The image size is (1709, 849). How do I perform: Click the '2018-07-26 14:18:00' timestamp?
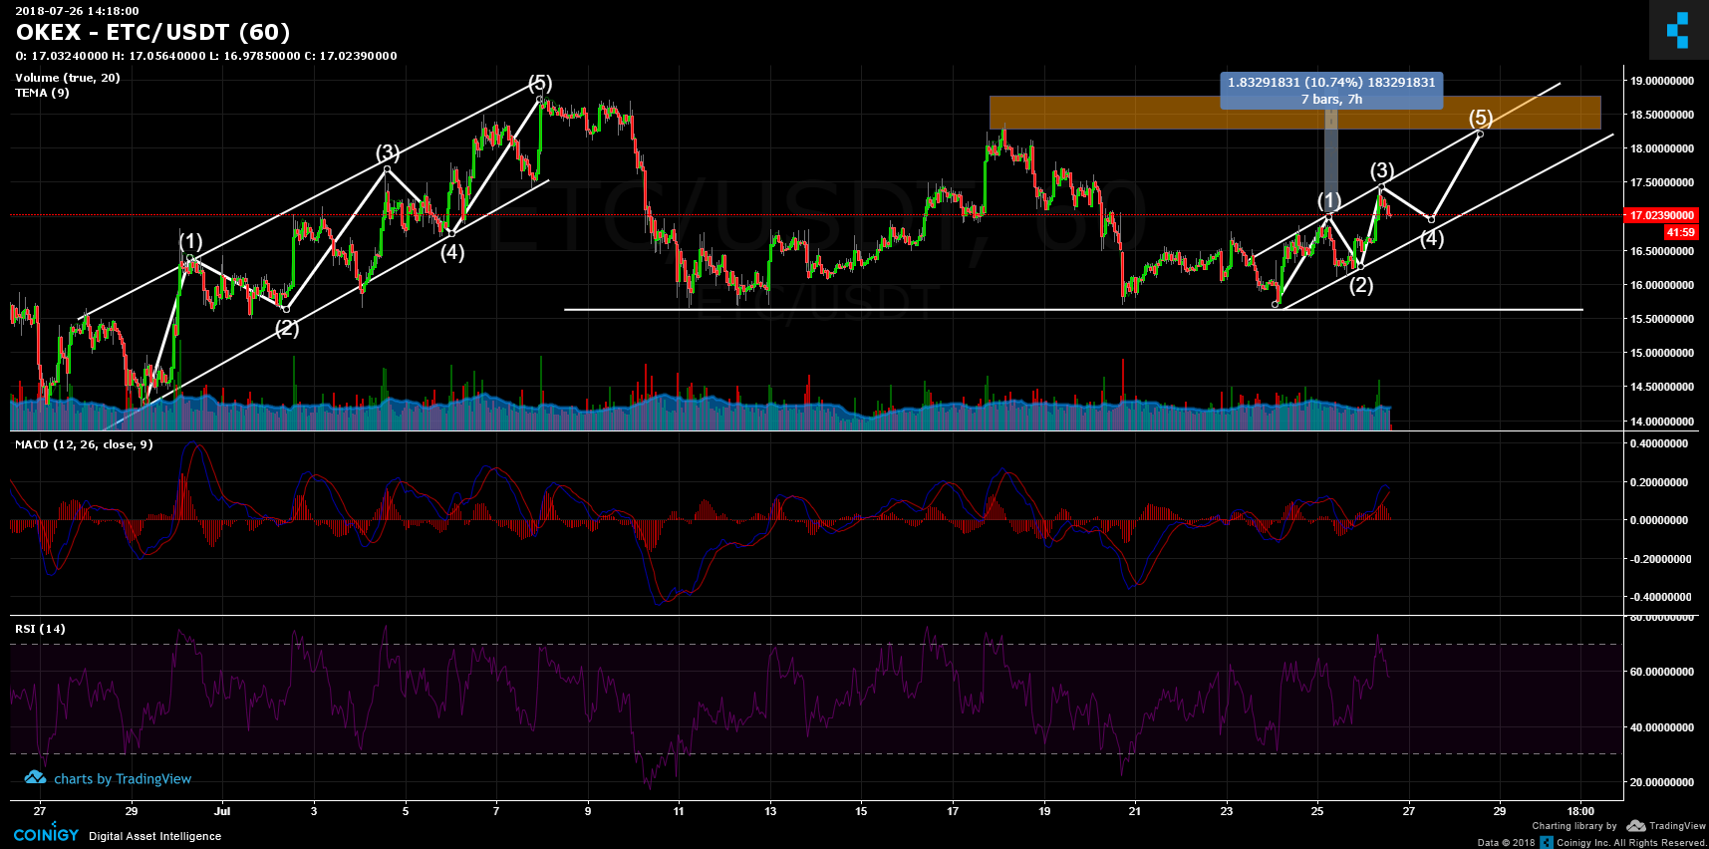tap(77, 11)
